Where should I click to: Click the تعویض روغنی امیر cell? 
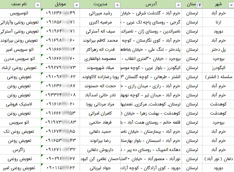point(20,168)
